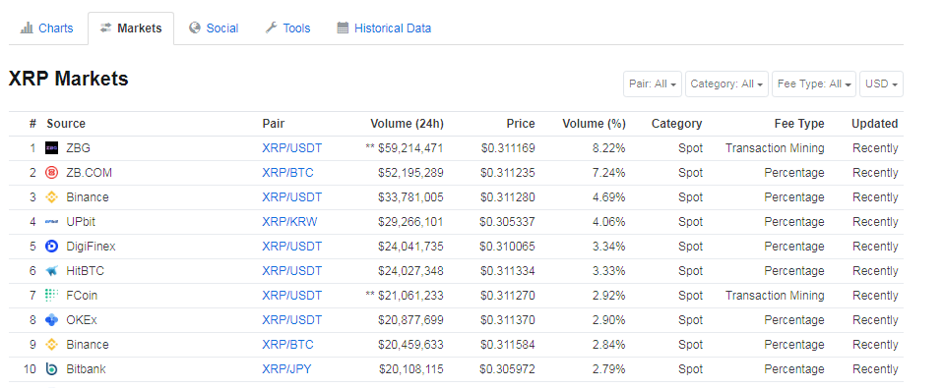Sort by Volume (%) column header

click(x=595, y=123)
